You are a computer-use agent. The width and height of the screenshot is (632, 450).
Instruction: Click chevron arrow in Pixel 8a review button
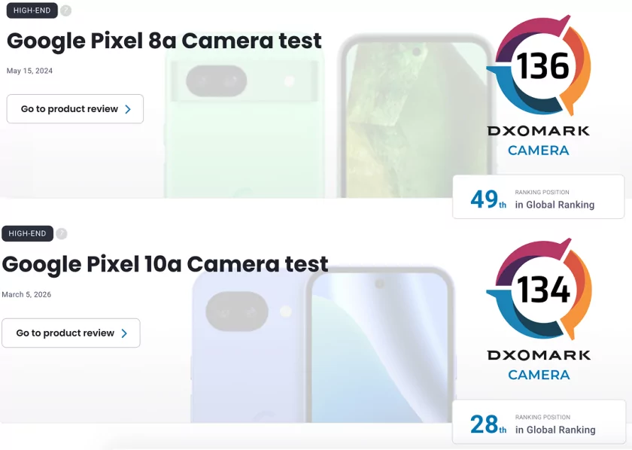tap(128, 109)
